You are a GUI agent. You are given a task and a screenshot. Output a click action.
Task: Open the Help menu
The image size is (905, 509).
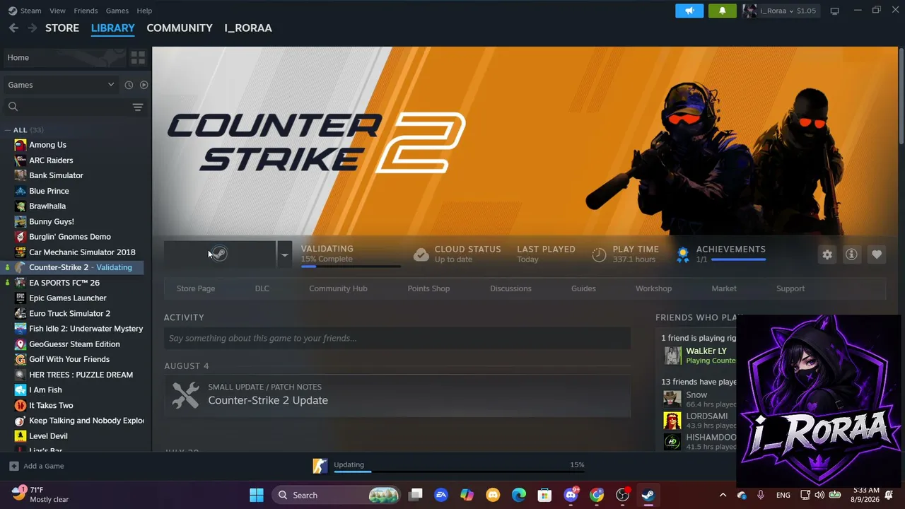pyautogui.click(x=144, y=11)
